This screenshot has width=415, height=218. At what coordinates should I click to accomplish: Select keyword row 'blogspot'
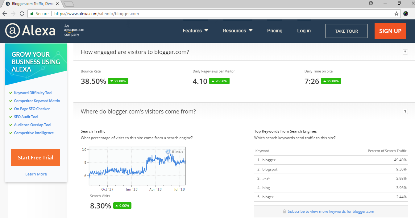331,169
